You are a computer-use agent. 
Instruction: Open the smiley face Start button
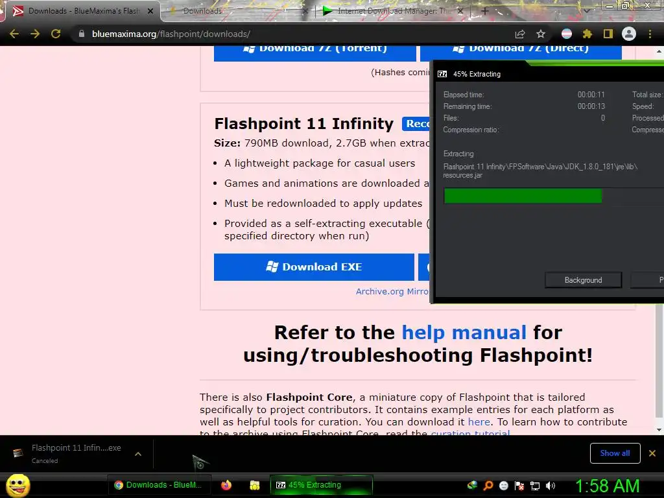pos(18,485)
